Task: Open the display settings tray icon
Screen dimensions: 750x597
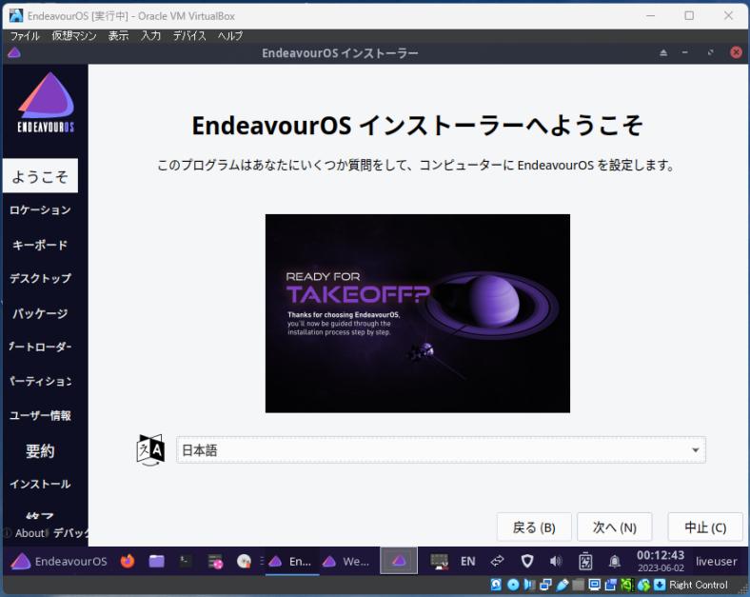Action: coord(439,561)
